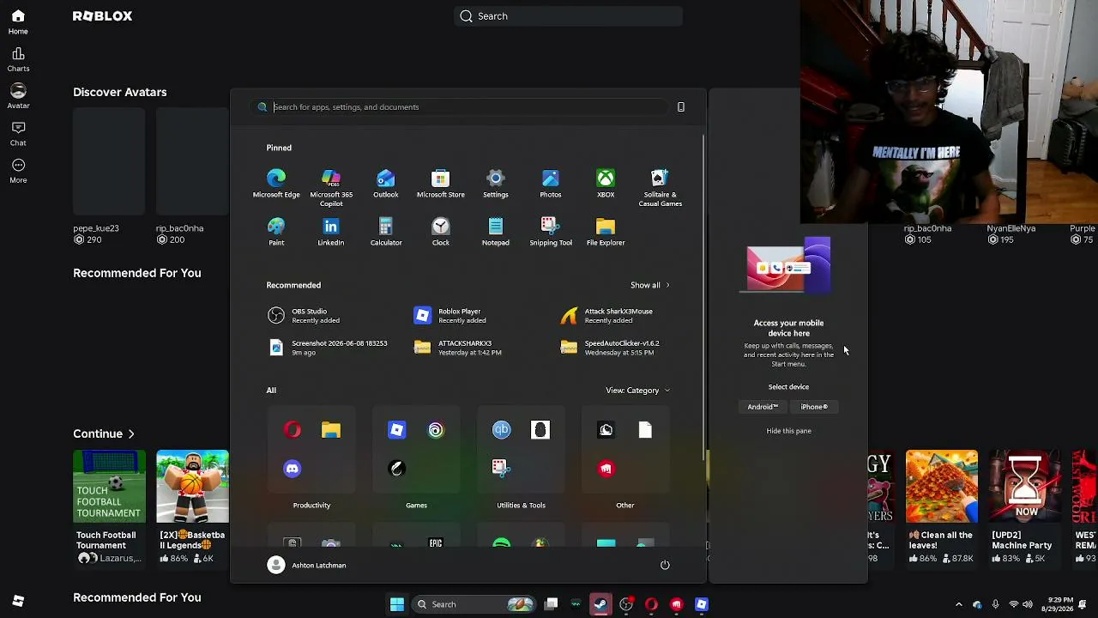Open Task View on the taskbar
The height and width of the screenshot is (618, 1098).
tap(552, 604)
